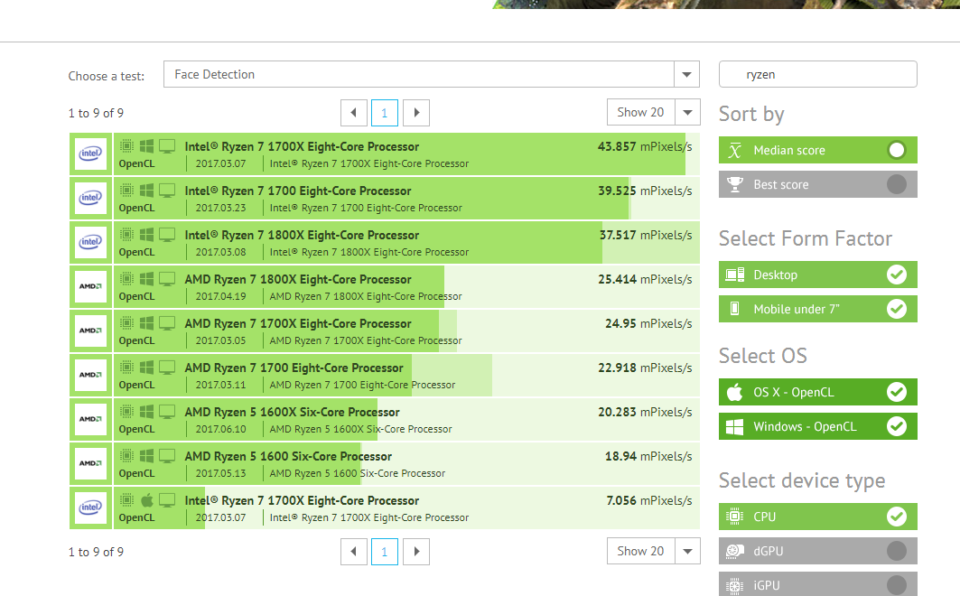Click the date 2017.04.19
Viewport: 960px width, 596px height.
220,296
